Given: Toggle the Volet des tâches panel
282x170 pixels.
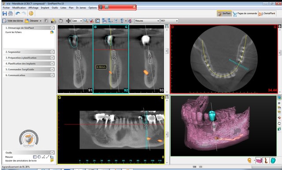Looking at the screenshot, I should pos(13,21).
